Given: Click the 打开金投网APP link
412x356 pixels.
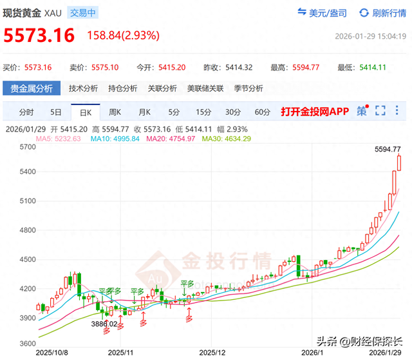Looking at the screenshot, I should click(x=315, y=112).
